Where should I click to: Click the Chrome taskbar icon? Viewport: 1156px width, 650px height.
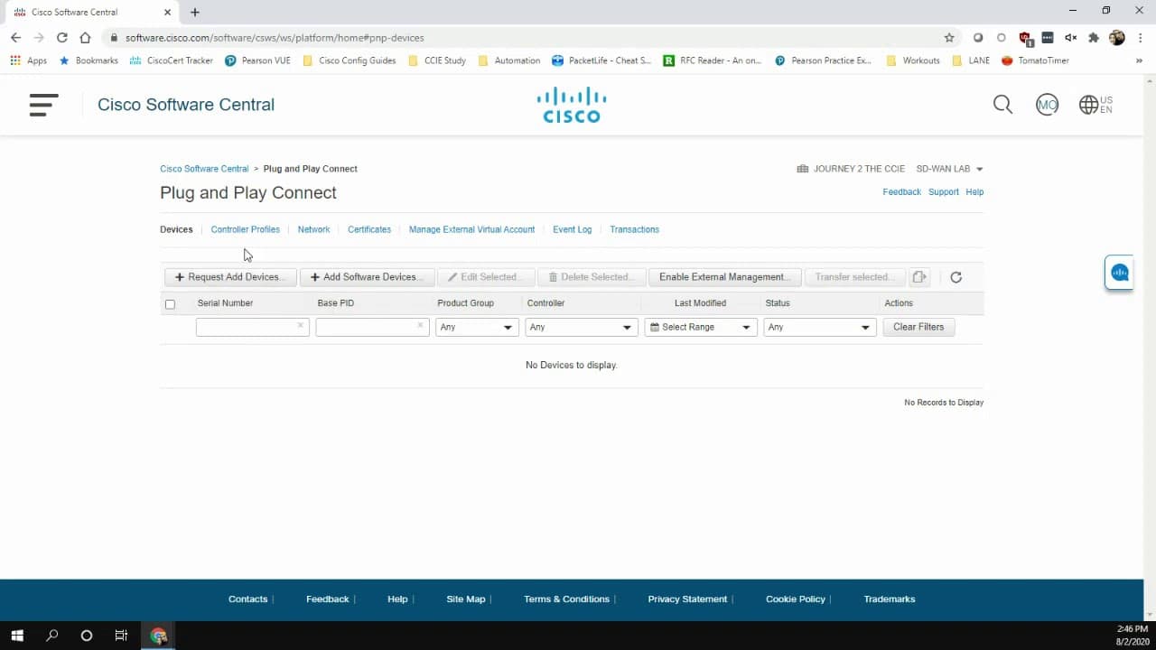coord(159,636)
